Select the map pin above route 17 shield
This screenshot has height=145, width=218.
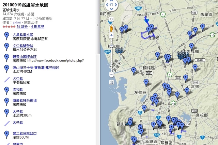pos(144,109)
